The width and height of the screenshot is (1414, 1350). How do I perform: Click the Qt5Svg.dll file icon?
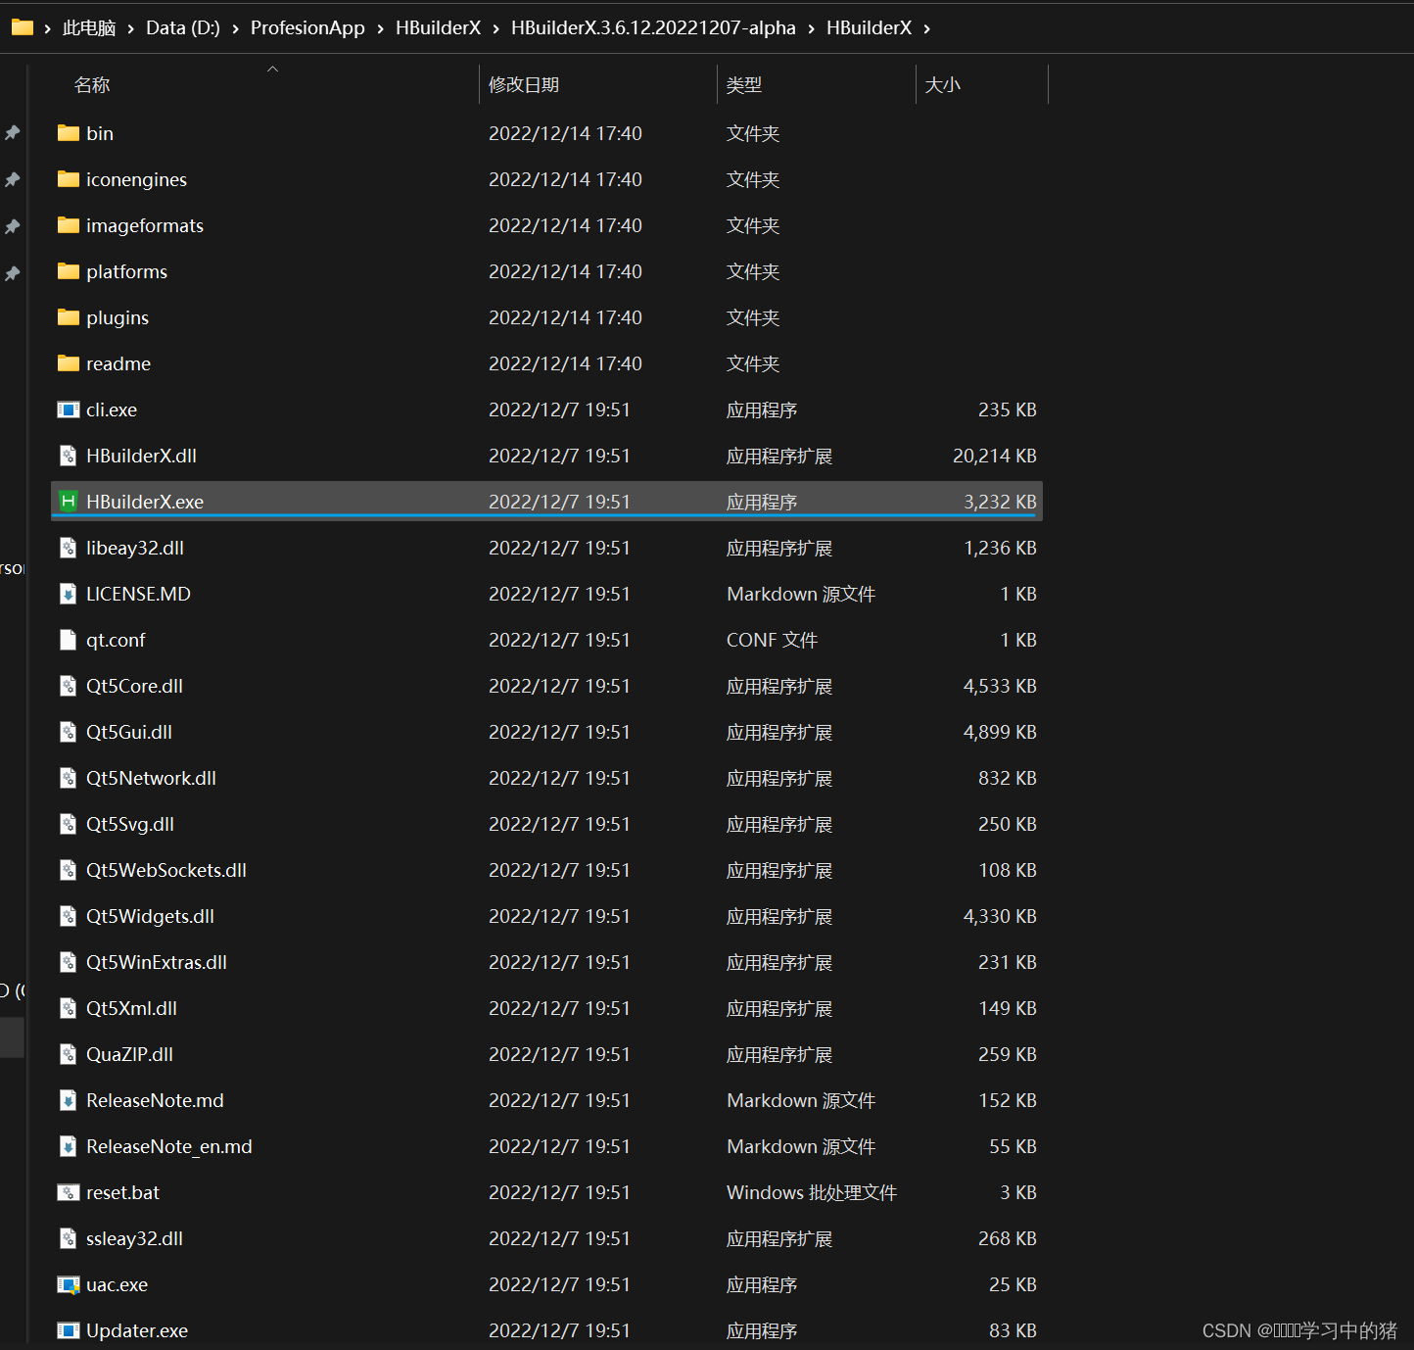tap(69, 824)
